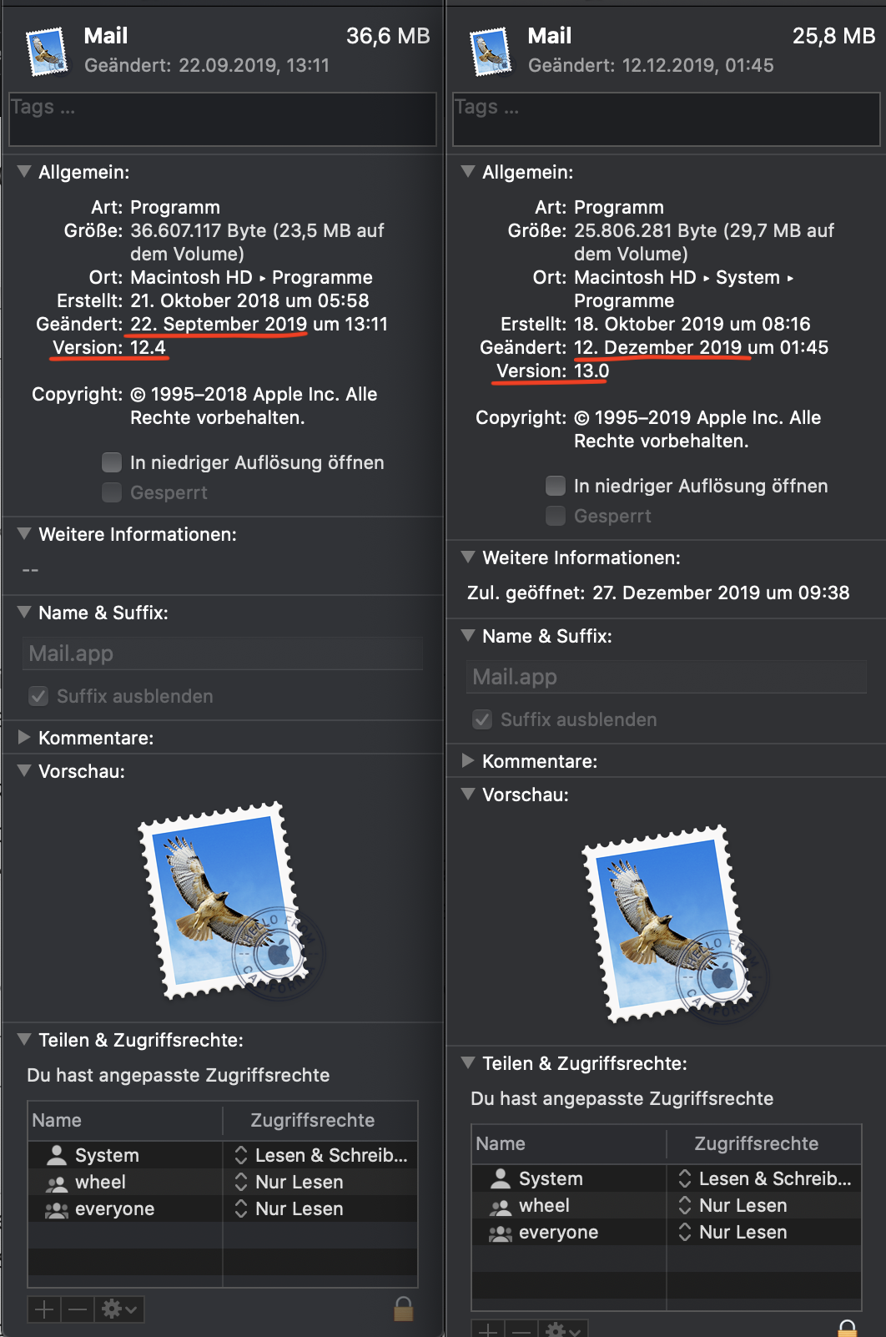Image resolution: width=886 pixels, height=1337 pixels.
Task: Open the gear action menu in the left panel
Action: (119, 1309)
